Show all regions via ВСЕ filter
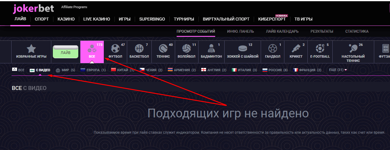The width and height of the screenshot is (390, 150). 18,70
